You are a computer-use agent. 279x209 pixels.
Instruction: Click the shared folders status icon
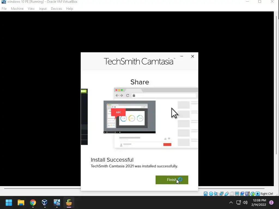point(232,194)
